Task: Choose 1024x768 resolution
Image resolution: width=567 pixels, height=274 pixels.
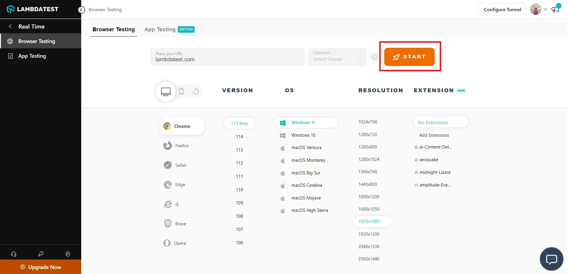Action: pyautogui.click(x=368, y=122)
